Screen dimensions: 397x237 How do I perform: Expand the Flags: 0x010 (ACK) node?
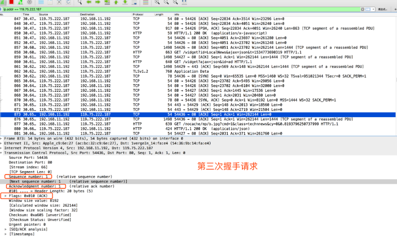[x=6, y=196]
